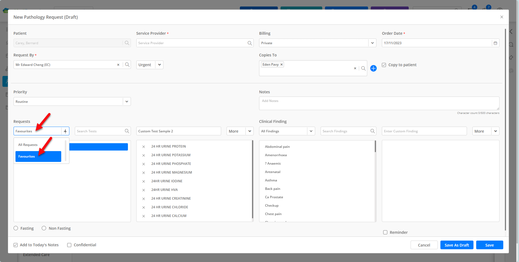Close the New Pathology Request dialog

[502, 17]
